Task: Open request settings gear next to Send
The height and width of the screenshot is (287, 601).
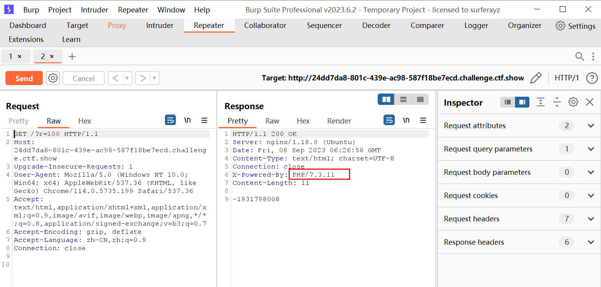Action: coord(53,78)
